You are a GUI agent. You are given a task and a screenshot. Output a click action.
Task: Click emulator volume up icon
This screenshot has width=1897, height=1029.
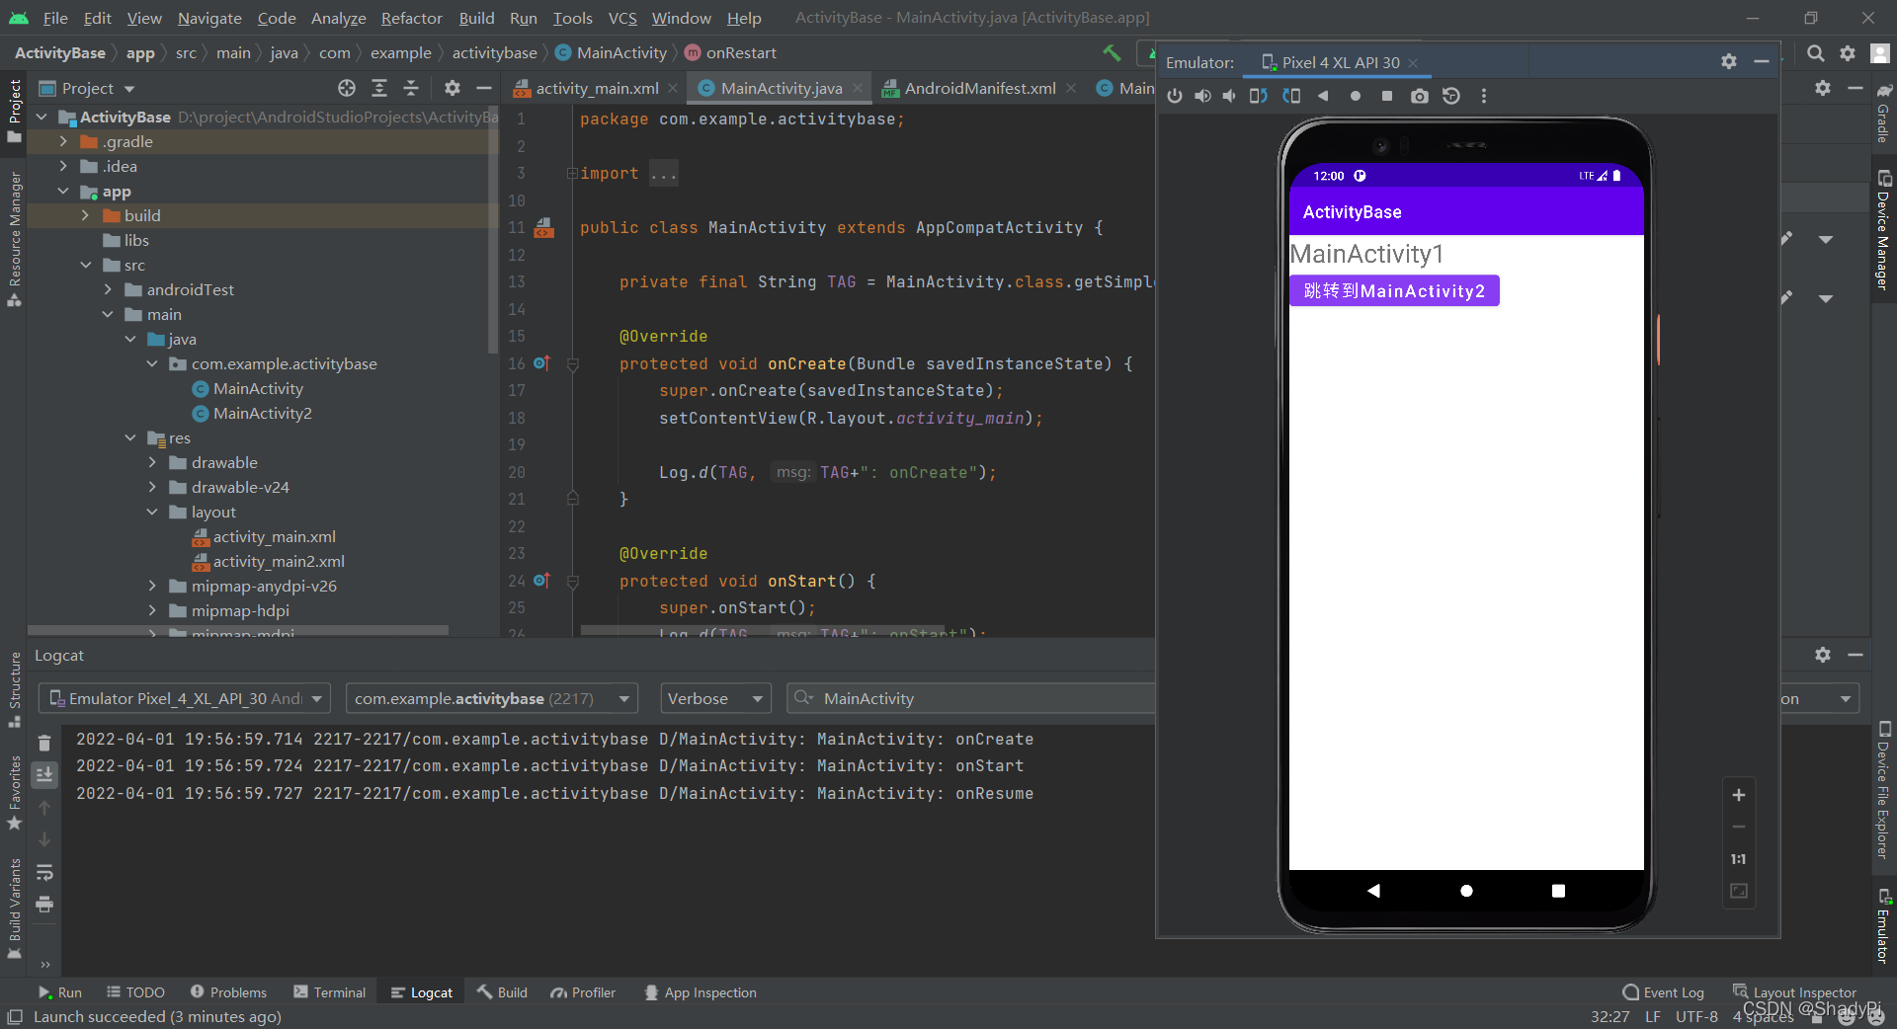(x=1202, y=96)
